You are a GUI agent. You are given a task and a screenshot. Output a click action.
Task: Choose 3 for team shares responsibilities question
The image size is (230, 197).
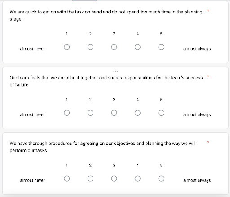point(114,113)
